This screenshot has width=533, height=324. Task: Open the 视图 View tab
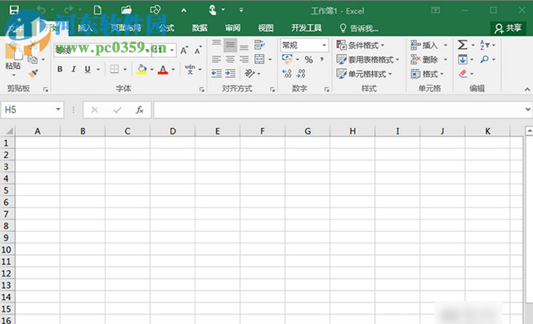coord(266,28)
